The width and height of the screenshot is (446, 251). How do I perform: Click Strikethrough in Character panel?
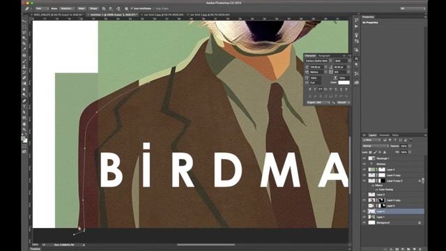(346, 90)
